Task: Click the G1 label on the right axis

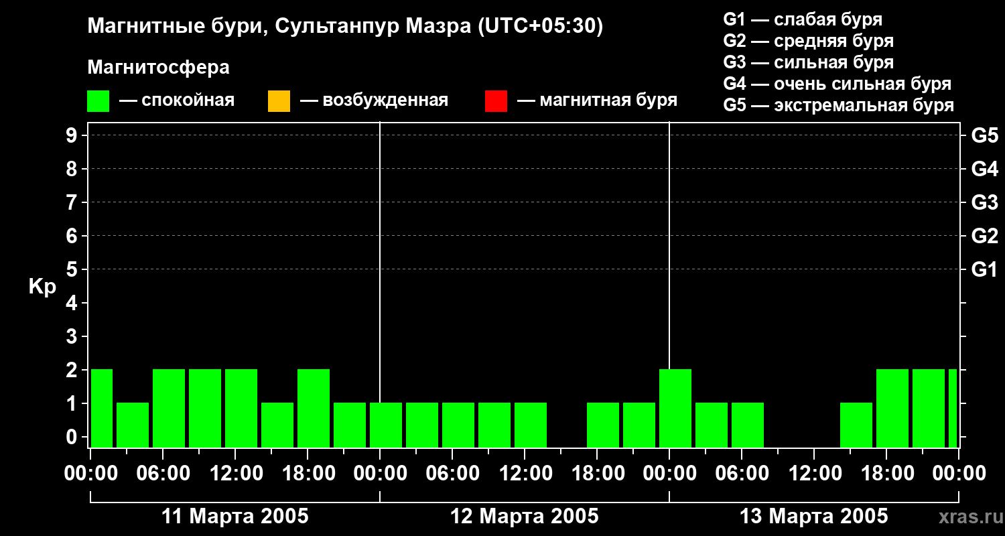Action: (985, 270)
